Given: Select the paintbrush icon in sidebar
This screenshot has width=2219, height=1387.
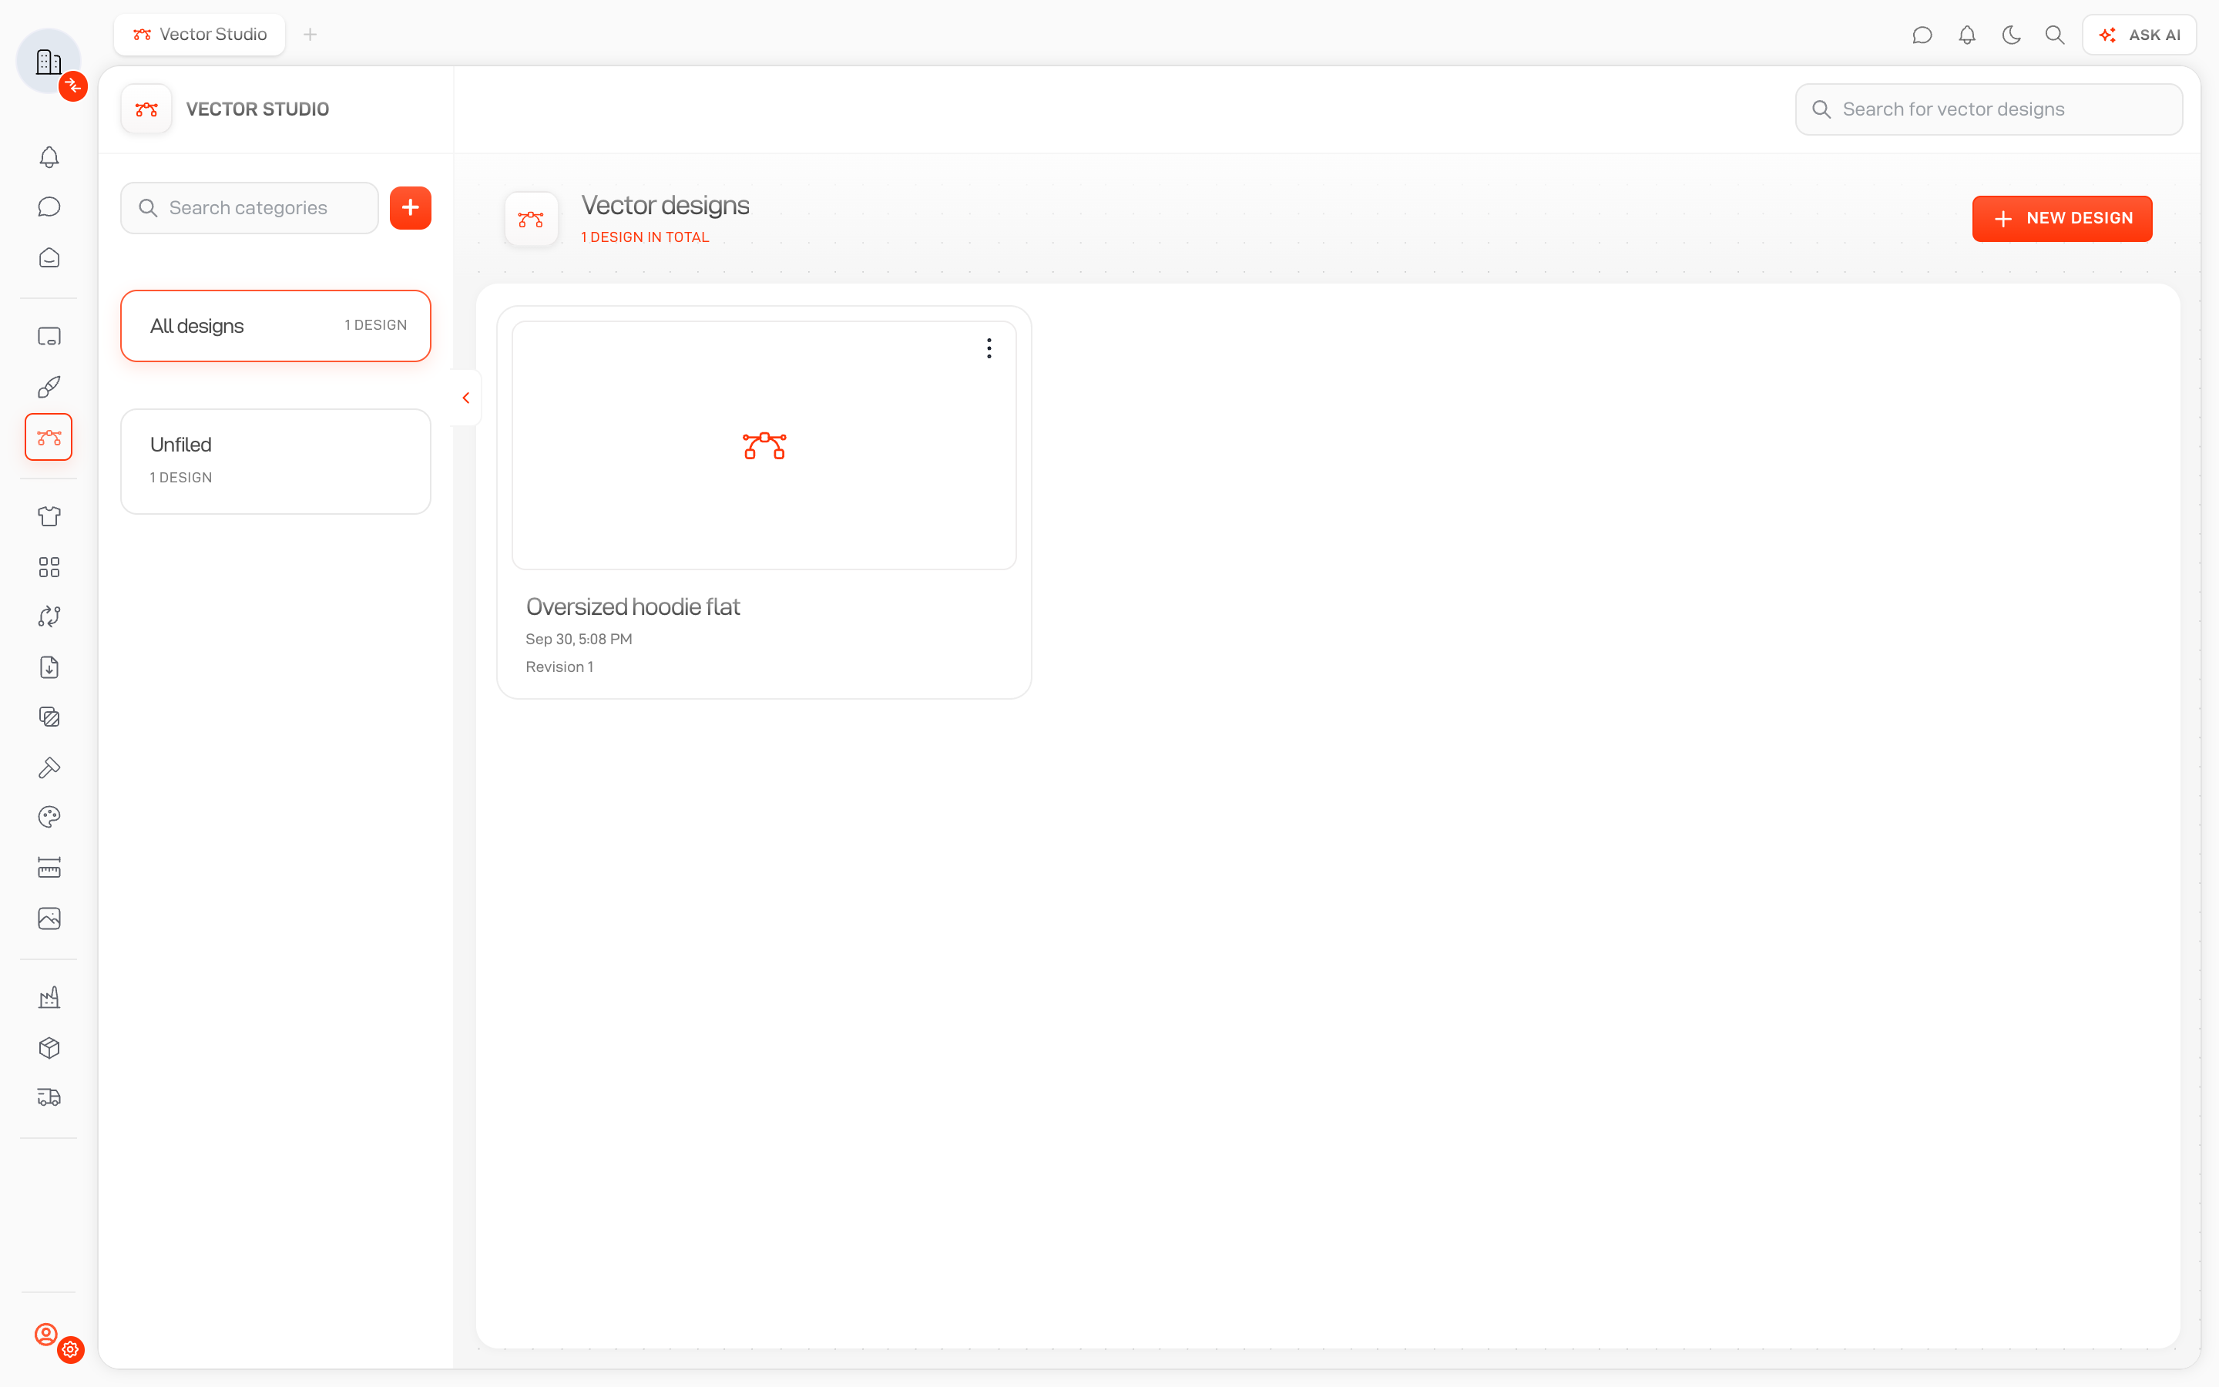Looking at the screenshot, I should (x=49, y=387).
